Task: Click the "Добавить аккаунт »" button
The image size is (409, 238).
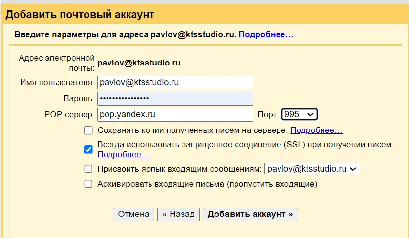Action: tap(250, 215)
